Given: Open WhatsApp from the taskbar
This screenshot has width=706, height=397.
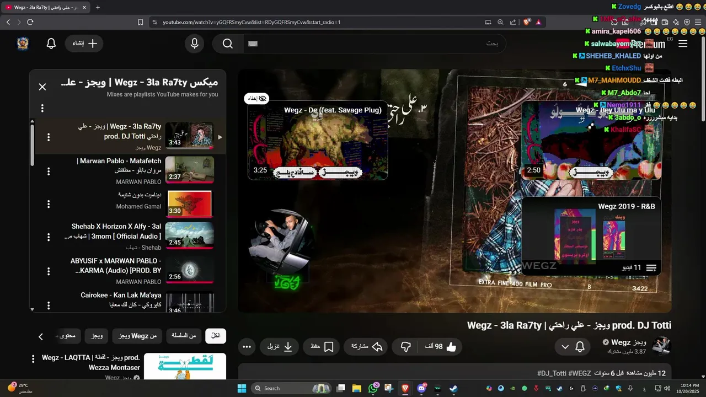Looking at the screenshot, I should (373, 388).
